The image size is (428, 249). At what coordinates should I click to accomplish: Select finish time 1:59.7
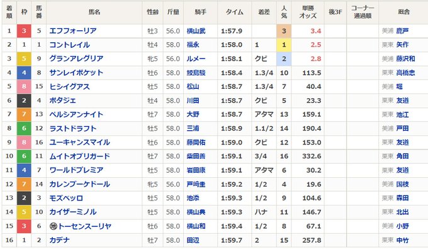point(232,240)
